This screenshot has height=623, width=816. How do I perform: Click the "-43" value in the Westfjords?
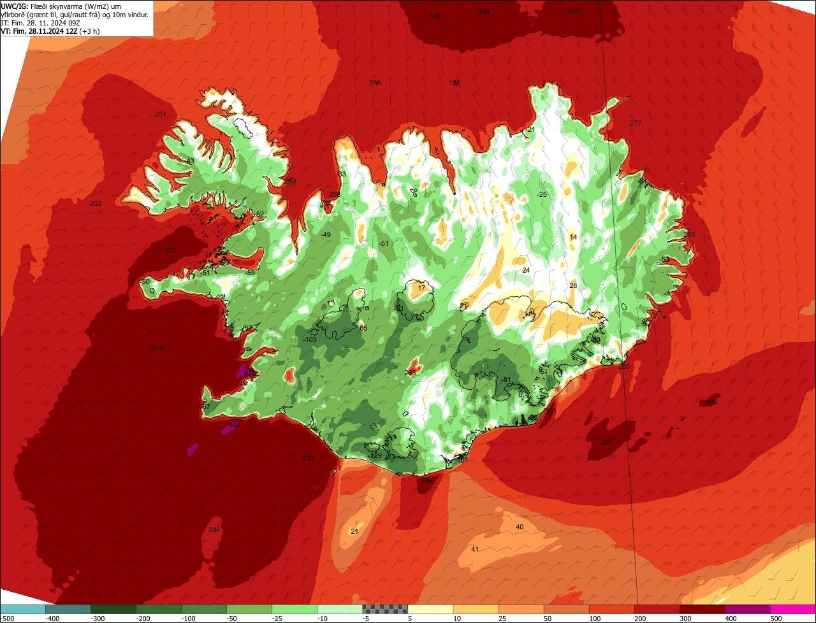coord(189,161)
